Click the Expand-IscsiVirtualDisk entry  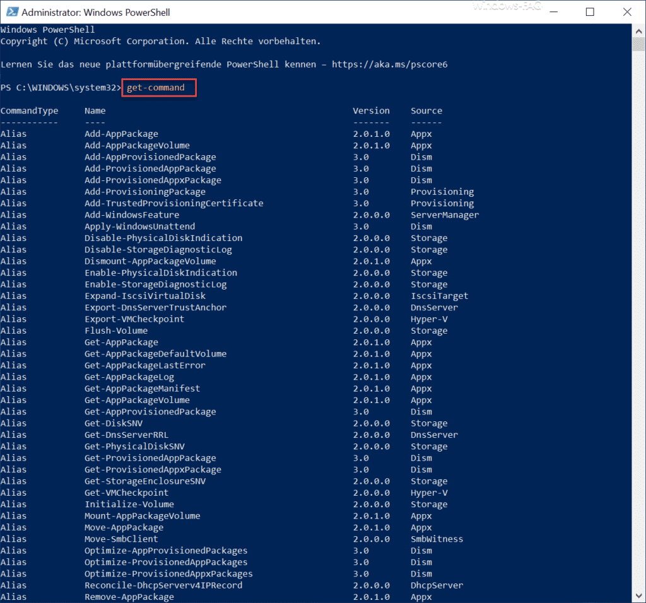point(145,296)
